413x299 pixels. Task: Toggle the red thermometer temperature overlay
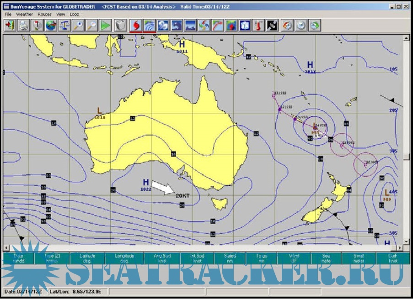(258, 26)
